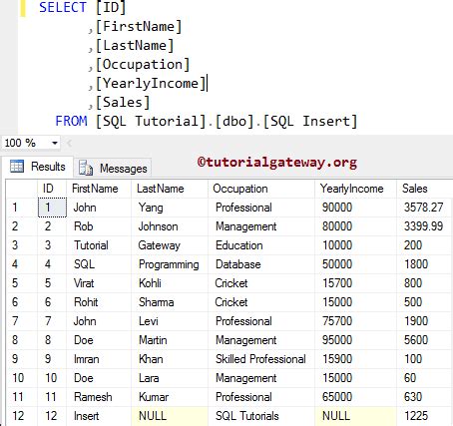This screenshot has width=453, height=426.
Task: Click the 5600 sales cell
Action: tap(425, 340)
